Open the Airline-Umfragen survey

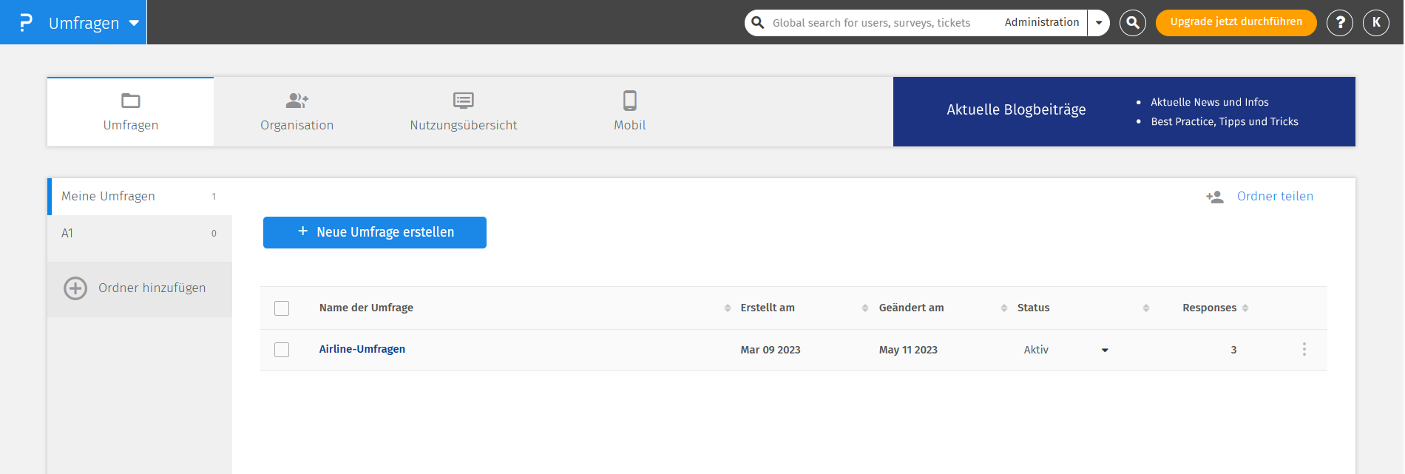[x=362, y=349]
